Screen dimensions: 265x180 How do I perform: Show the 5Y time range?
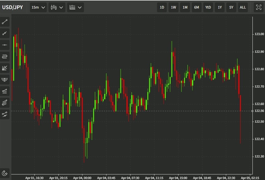point(231,7)
